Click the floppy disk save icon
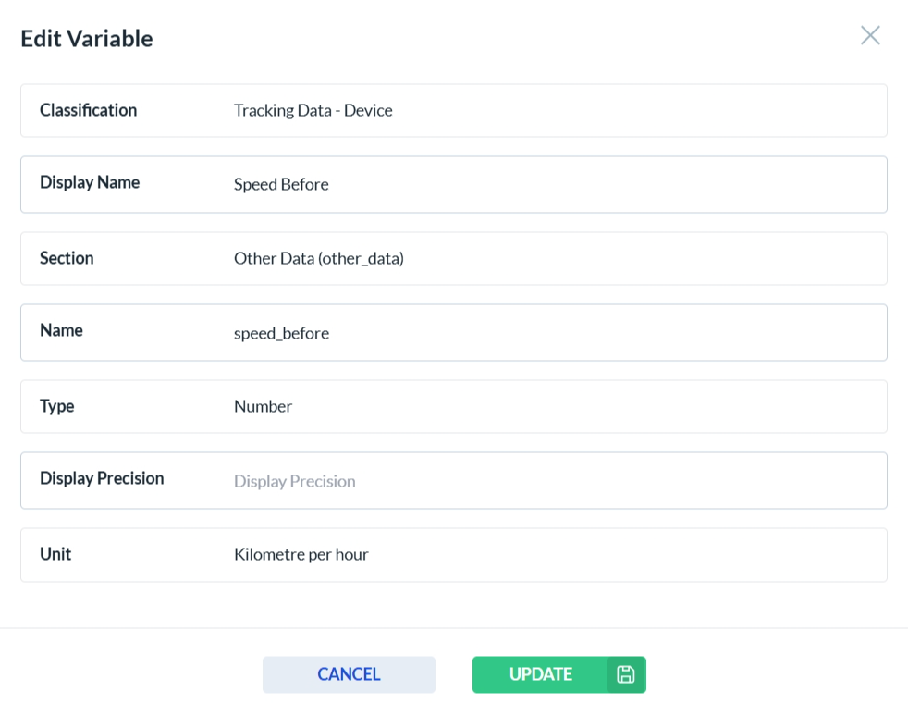This screenshot has width=908, height=715. click(x=626, y=674)
